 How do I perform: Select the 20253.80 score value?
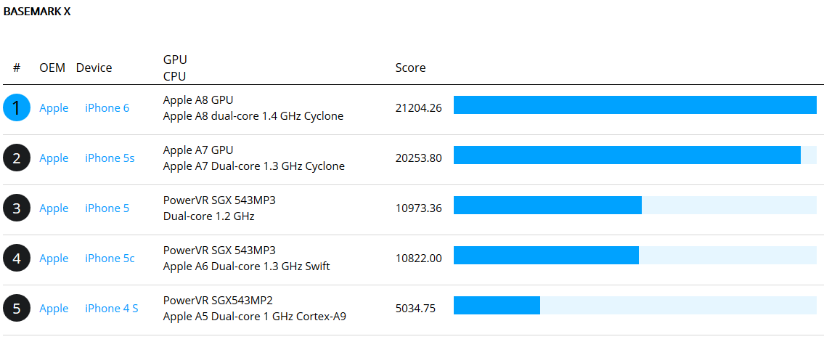418,158
